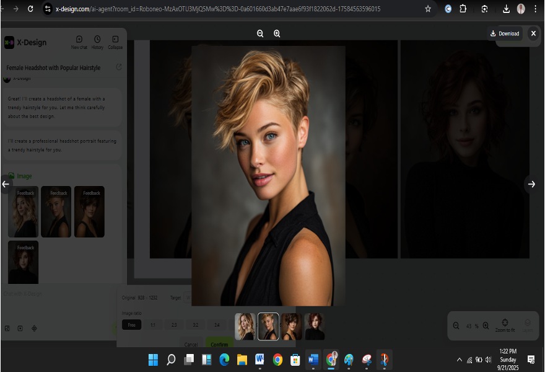The image size is (545, 372).
Task: Choose the 1:1 image ratio option
Action: pyautogui.click(x=153, y=325)
